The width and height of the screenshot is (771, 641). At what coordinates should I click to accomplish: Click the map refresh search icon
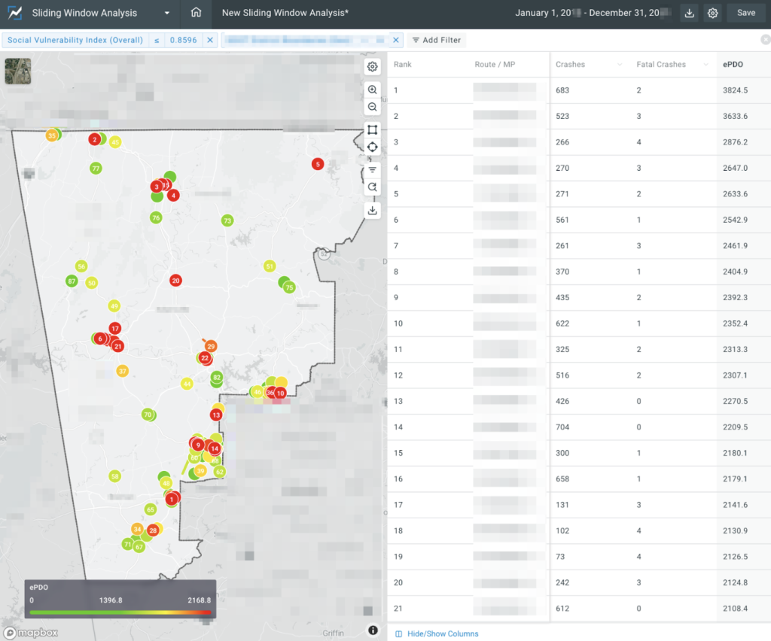pos(372,187)
